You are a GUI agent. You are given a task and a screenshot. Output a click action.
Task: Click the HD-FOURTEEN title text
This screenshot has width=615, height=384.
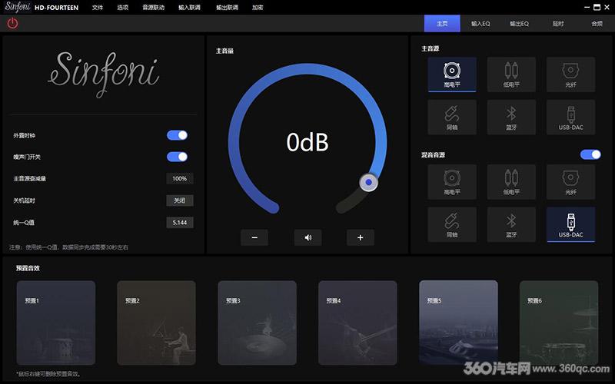[x=56, y=8]
